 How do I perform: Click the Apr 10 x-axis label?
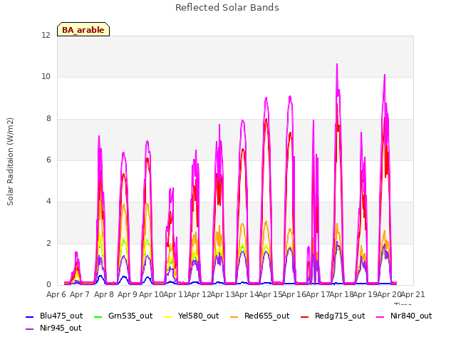pos(151,294)
